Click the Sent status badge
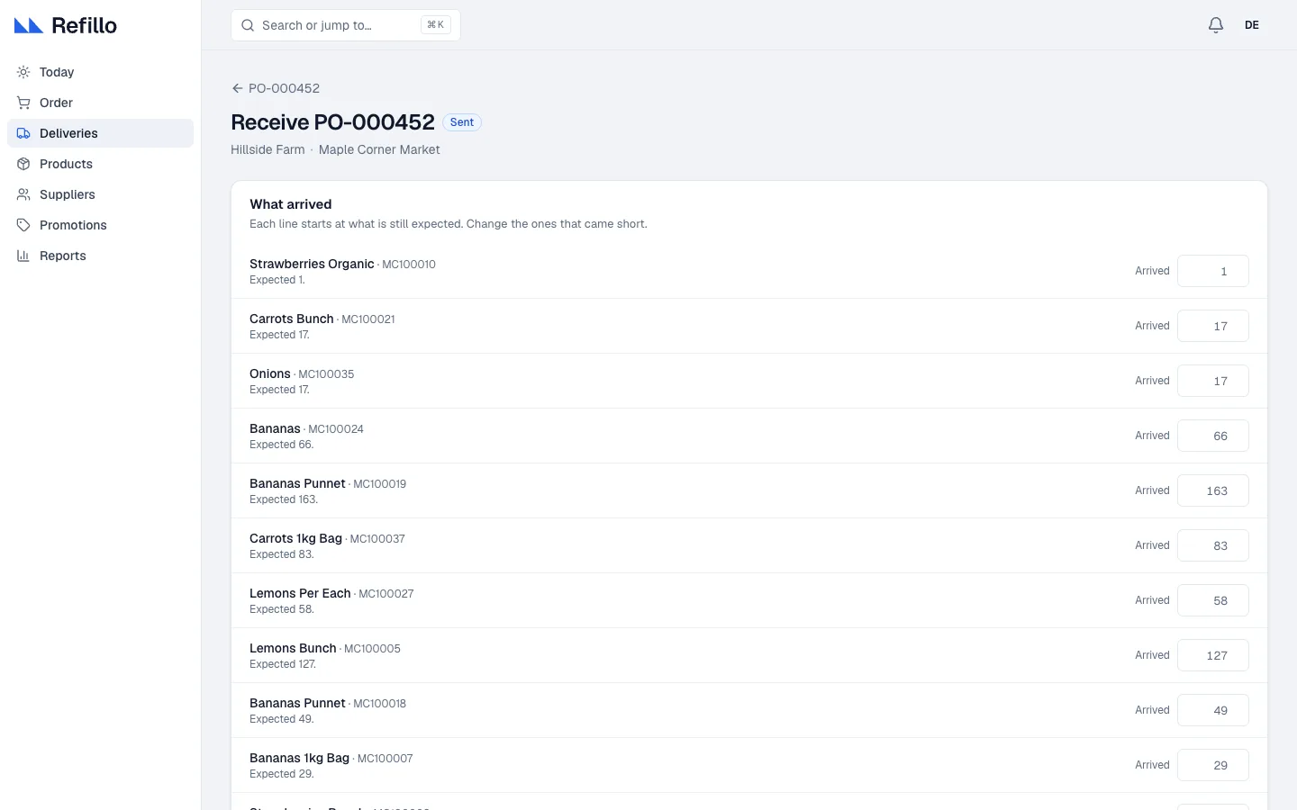 462,122
